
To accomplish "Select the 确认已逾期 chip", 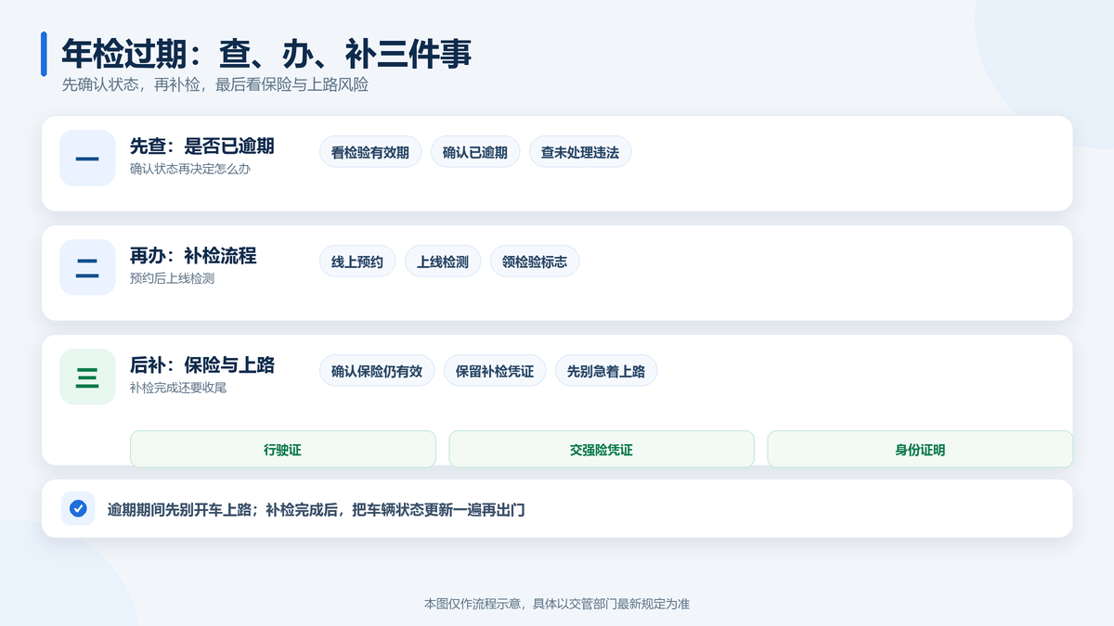I will pos(475,152).
